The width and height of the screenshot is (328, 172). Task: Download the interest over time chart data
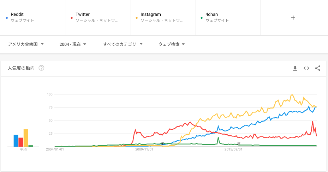295,68
